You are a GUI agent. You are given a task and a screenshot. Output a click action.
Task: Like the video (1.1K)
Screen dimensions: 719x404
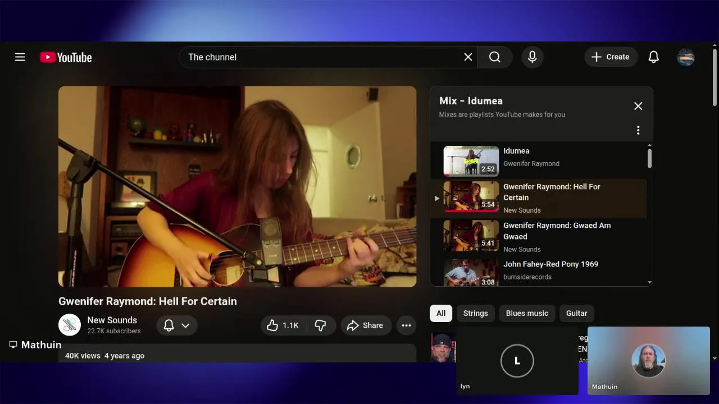tap(283, 325)
